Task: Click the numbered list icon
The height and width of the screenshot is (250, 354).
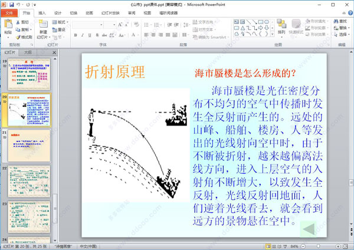Action: 157,25
